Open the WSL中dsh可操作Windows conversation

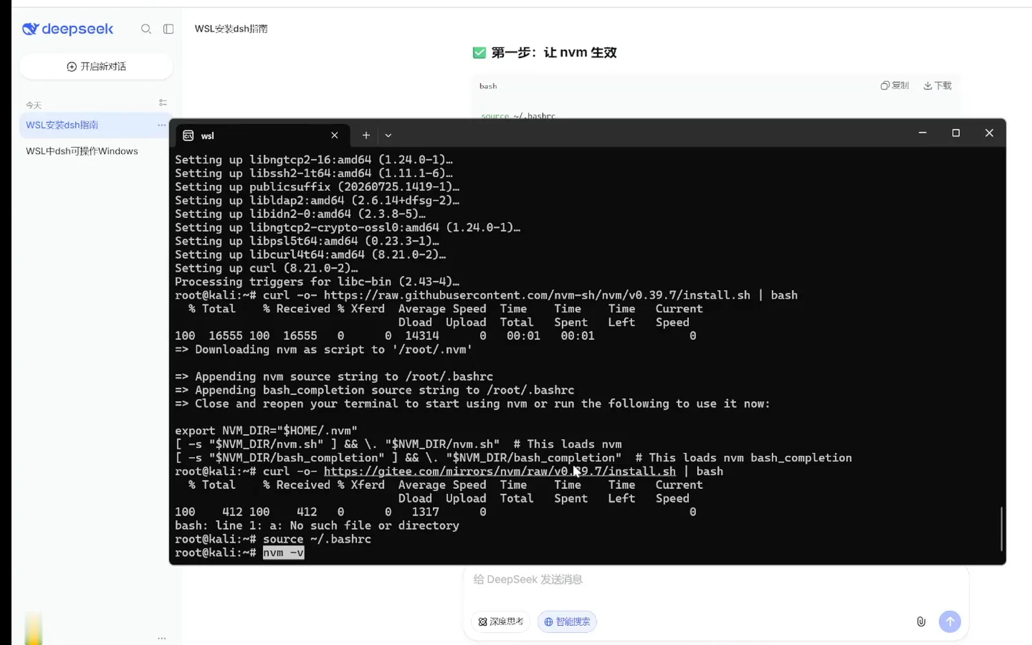click(x=82, y=151)
